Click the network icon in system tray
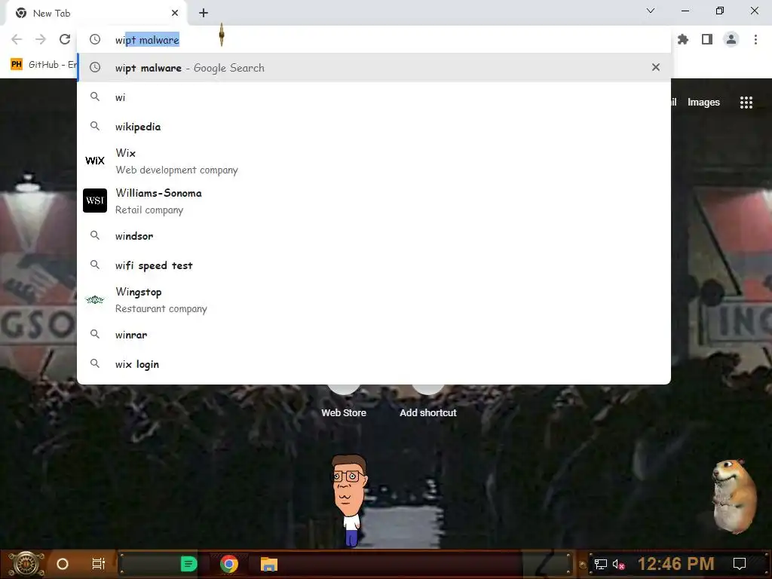The height and width of the screenshot is (579, 772). (601, 564)
